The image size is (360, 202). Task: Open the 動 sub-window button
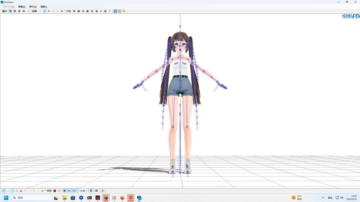click(x=87, y=11)
